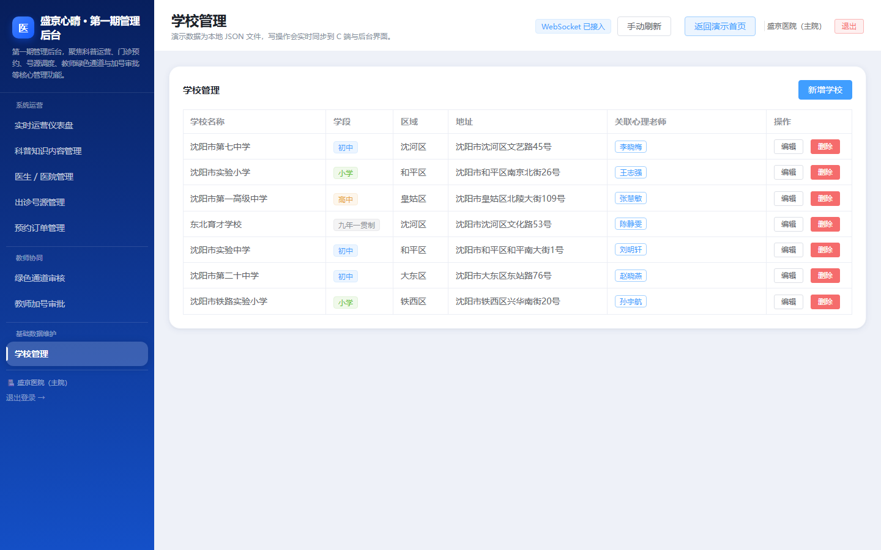Select 预约订单管理 menu item
This screenshot has width=881, height=550.
pyautogui.click(x=77, y=228)
